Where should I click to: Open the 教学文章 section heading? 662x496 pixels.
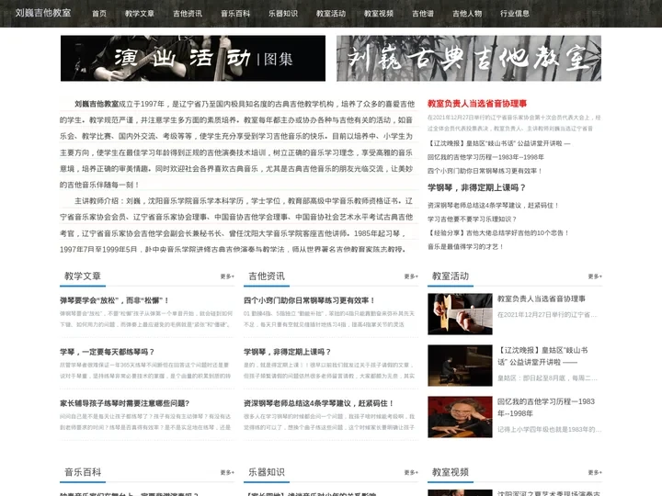tap(83, 276)
